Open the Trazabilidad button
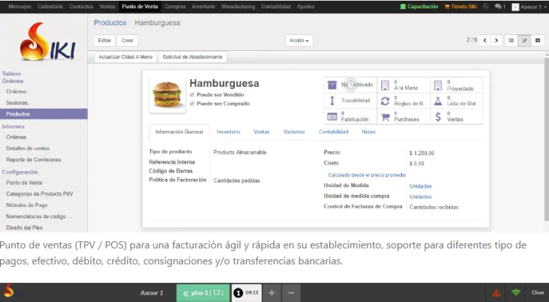Screen dimensions: 549x302 (351, 100)
